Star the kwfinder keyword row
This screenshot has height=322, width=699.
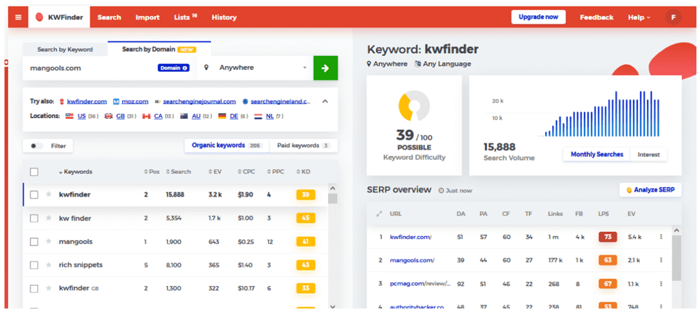49,195
